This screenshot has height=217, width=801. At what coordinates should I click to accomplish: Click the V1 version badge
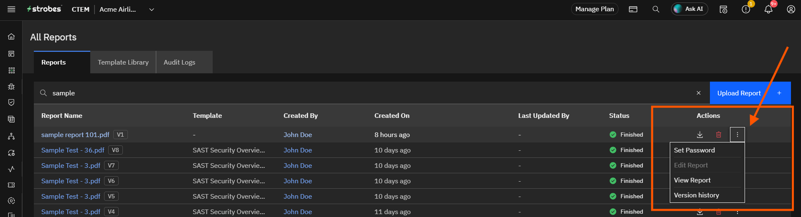pyautogui.click(x=120, y=135)
